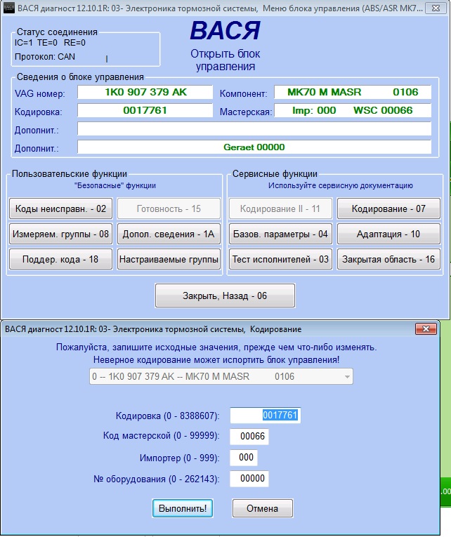
Task: Click the № оборудования input field
Action: pos(249,479)
